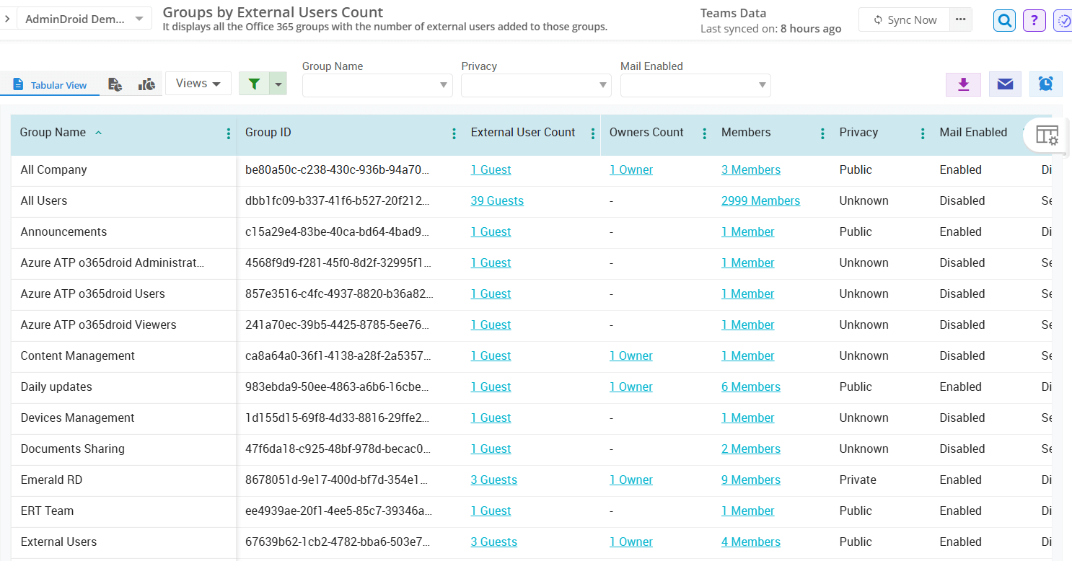
Task: Click the Sync Now button
Action: click(x=904, y=19)
